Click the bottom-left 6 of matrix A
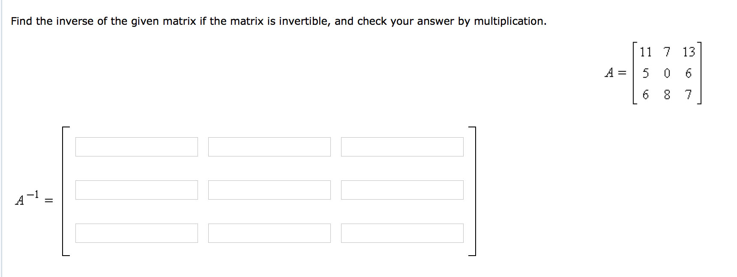 [646, 94]
